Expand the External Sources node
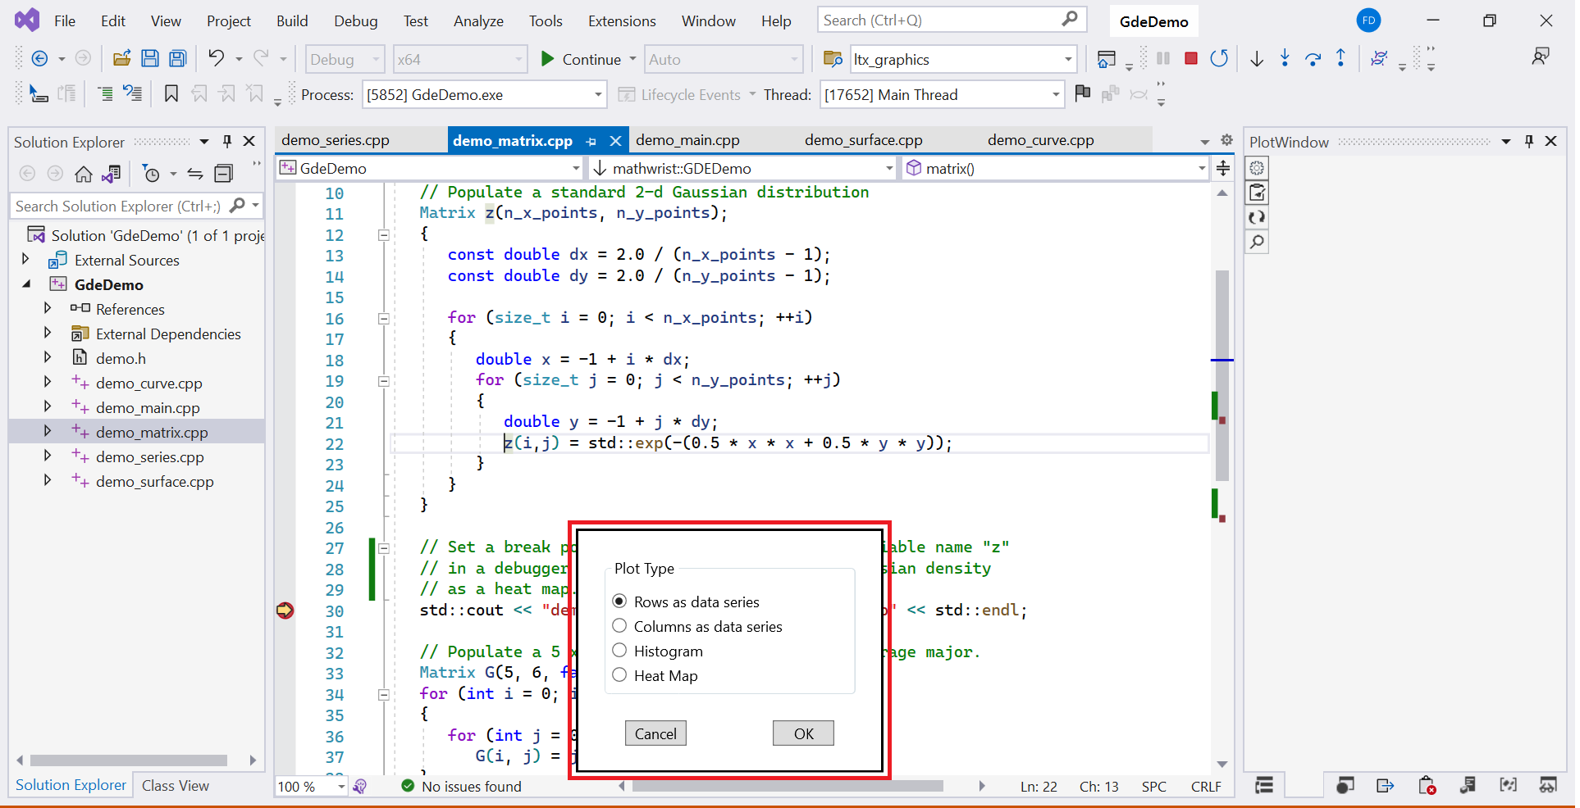Viewport: 1580px width, 808px height. coord(25,259)
